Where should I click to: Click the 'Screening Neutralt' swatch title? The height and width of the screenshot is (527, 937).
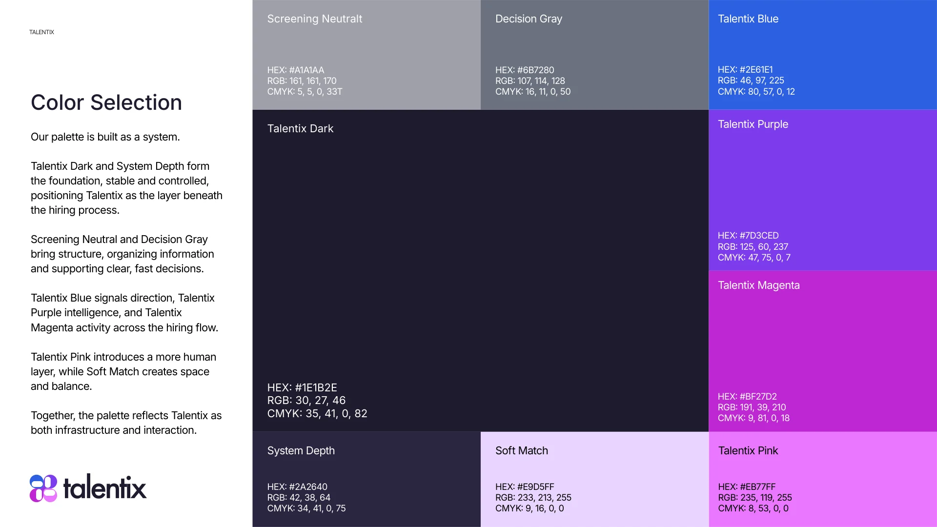[x=315, y=19]
